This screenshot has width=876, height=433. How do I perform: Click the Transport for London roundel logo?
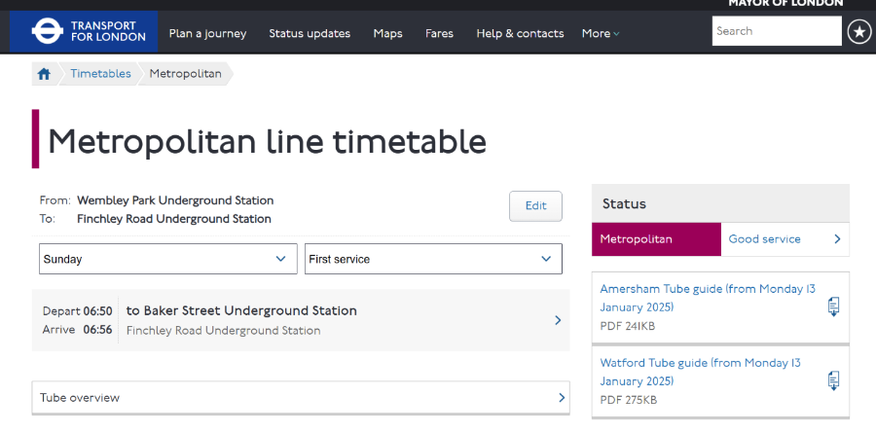point(48,31)
